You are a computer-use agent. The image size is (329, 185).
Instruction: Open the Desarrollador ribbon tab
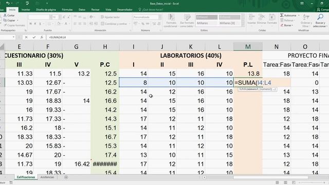[x=124, y=10]
